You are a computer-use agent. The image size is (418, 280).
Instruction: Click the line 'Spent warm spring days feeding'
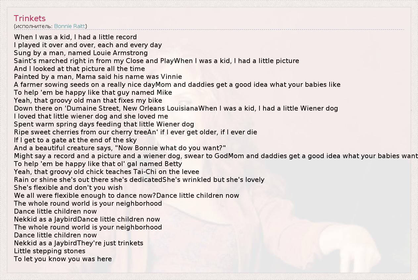[104, 124]
